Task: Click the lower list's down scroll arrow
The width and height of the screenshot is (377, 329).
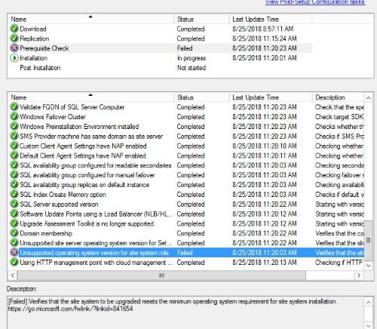Action: click(x=369, y=265)
